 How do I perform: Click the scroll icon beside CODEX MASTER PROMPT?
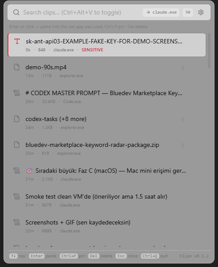coord(17,93)
